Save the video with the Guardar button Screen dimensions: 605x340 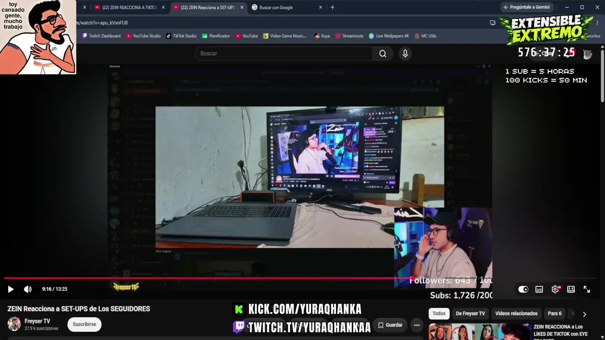pyautogui.click(x=390, y=325)
